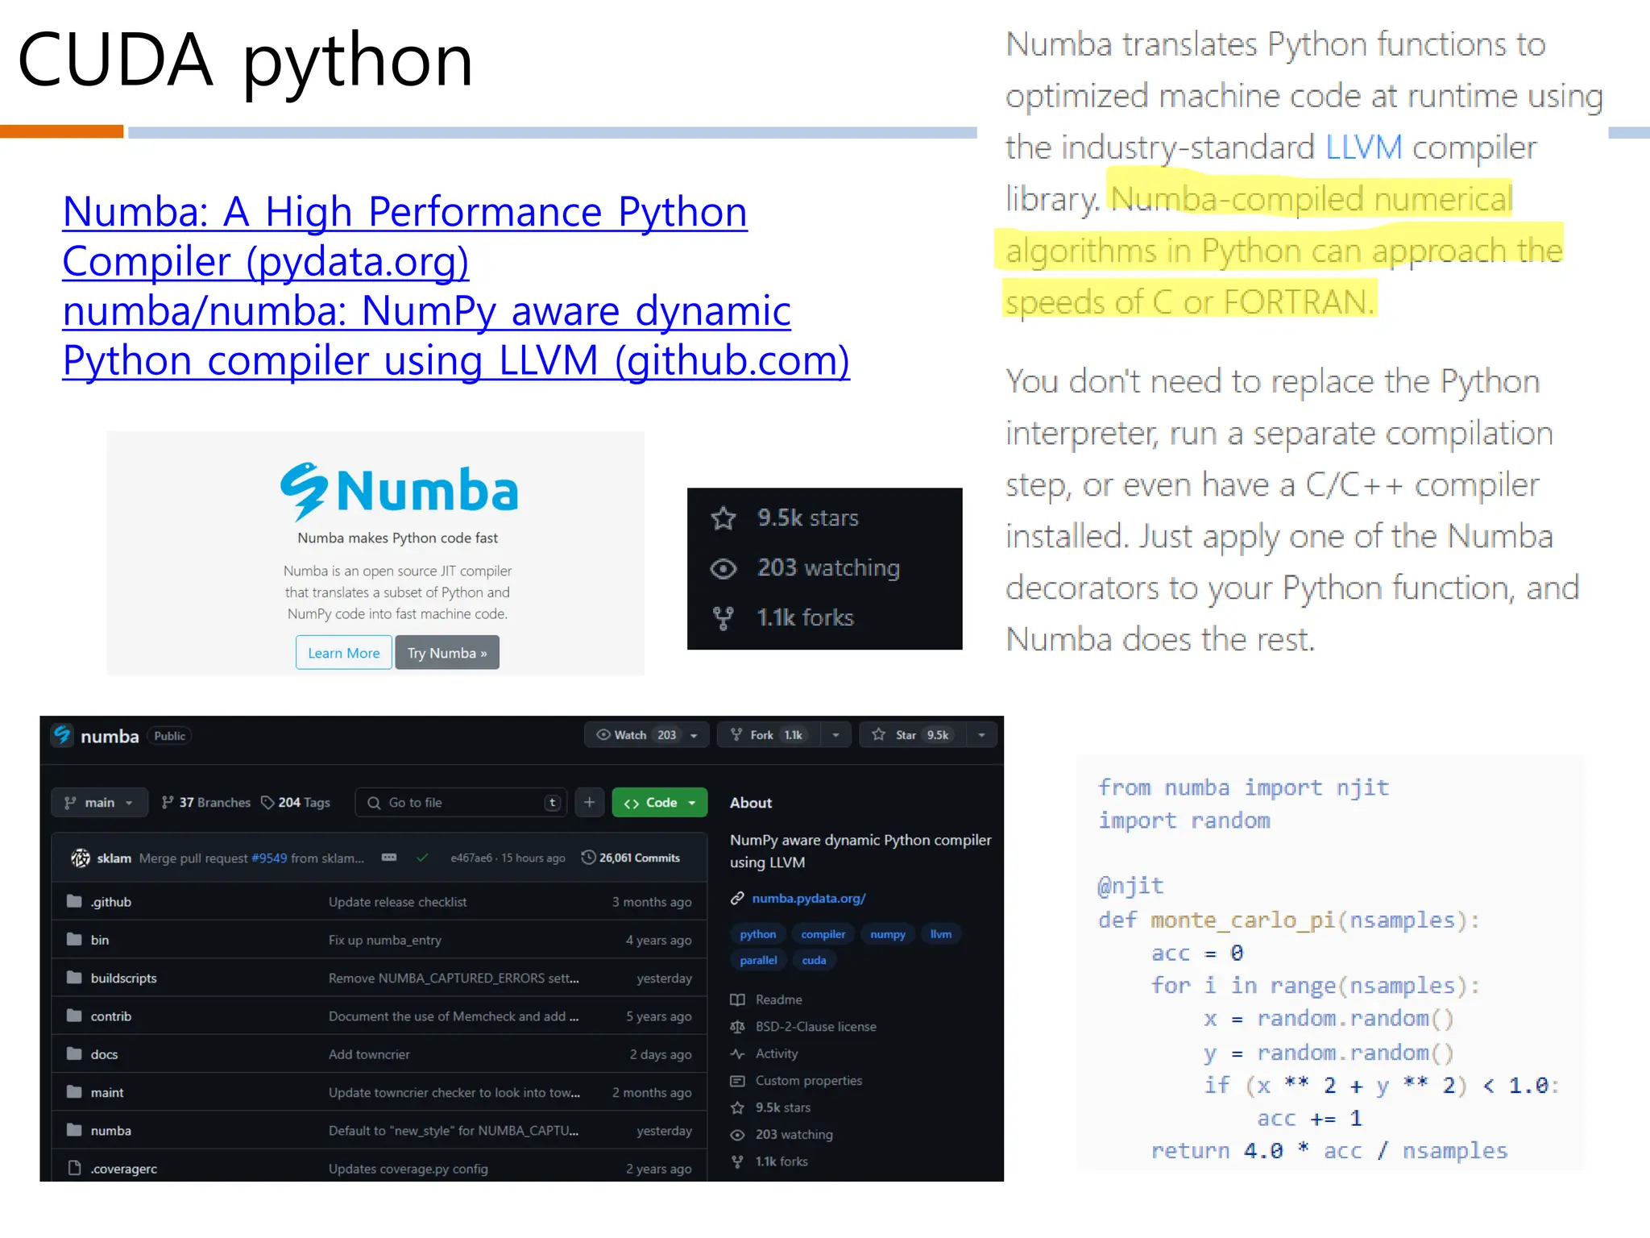Open the main branch dropdown
The image size is (1650, 1238).
[99, 803]
